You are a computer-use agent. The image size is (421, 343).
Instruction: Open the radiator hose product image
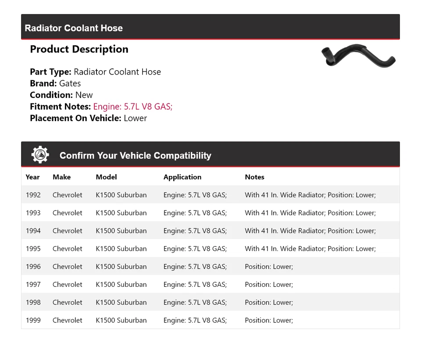tap(358, 56)
